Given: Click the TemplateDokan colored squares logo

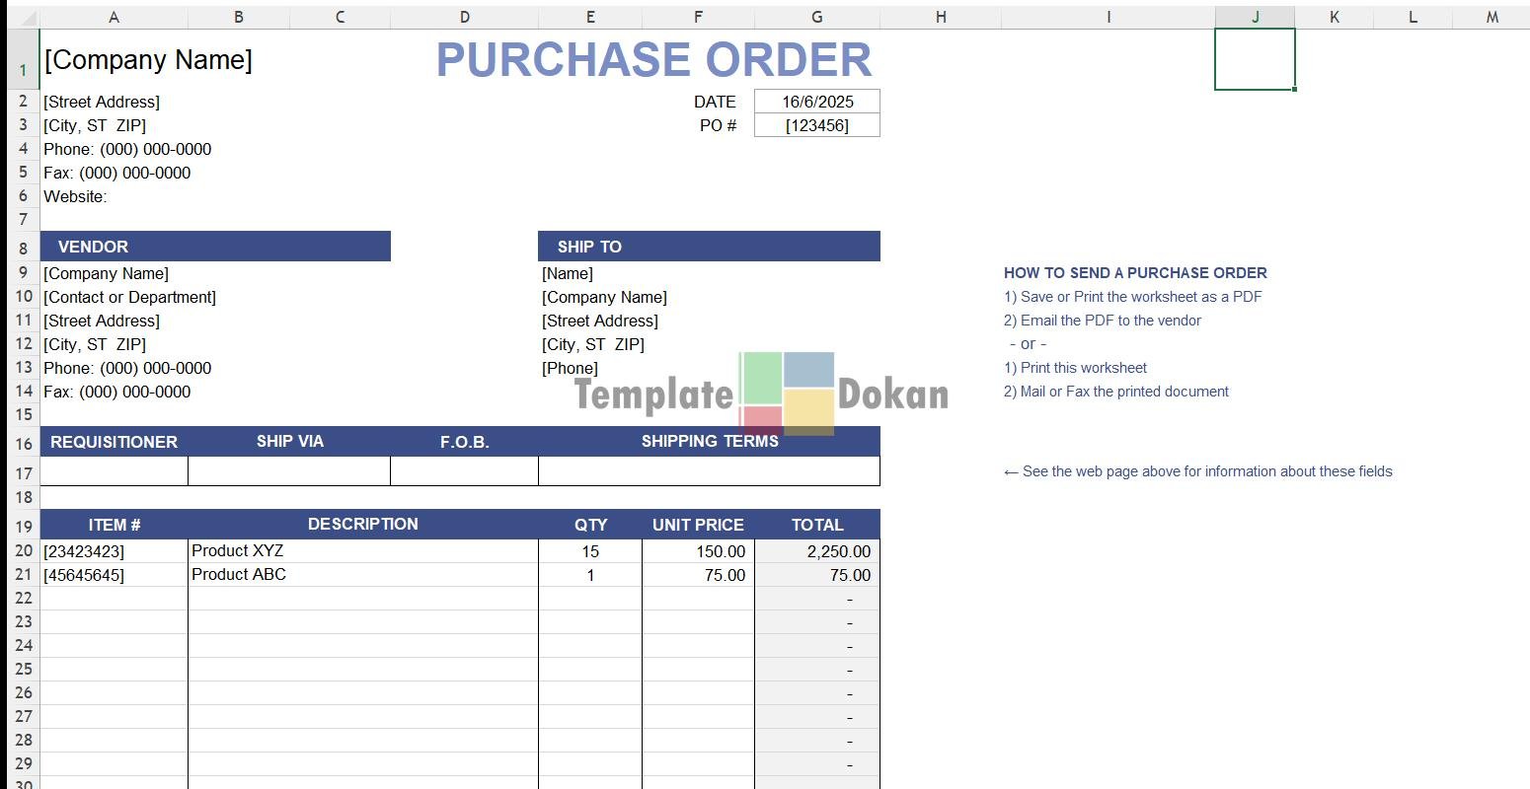Looking at the screenshot, I should click(787, 393).
